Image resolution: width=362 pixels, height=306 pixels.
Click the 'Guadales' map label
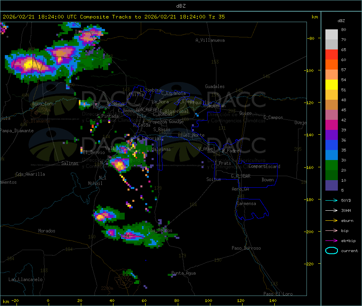[x=215, y=86]
